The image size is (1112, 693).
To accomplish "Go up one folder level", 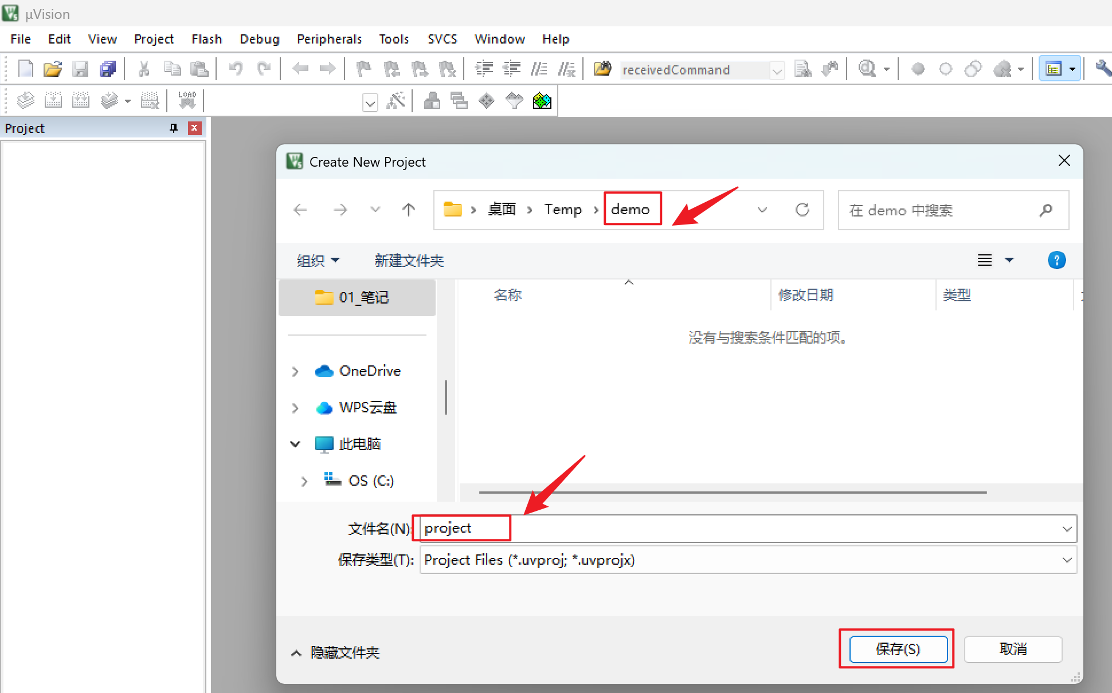I will (x=408, y=210).
